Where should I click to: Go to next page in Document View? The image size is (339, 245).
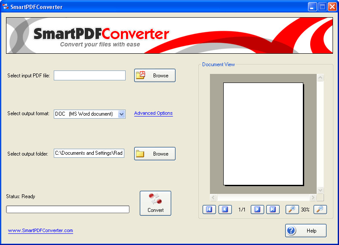pos(257,209)
